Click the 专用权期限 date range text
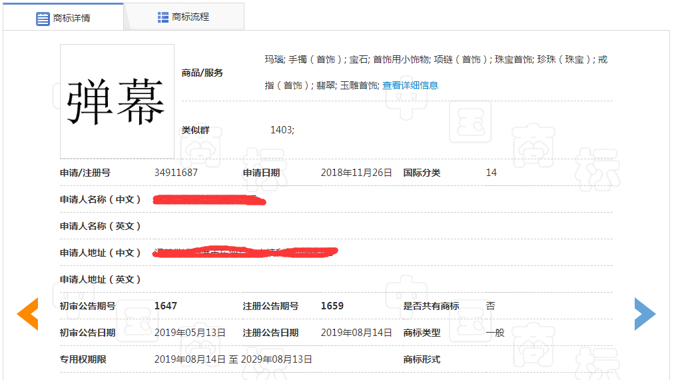The width and height of the screenshot is (676, 380). (x=233, y=359)
